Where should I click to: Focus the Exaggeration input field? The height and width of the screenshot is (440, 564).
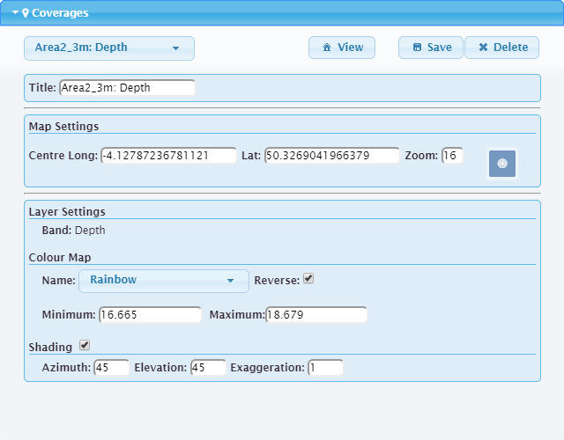point(325,368)
